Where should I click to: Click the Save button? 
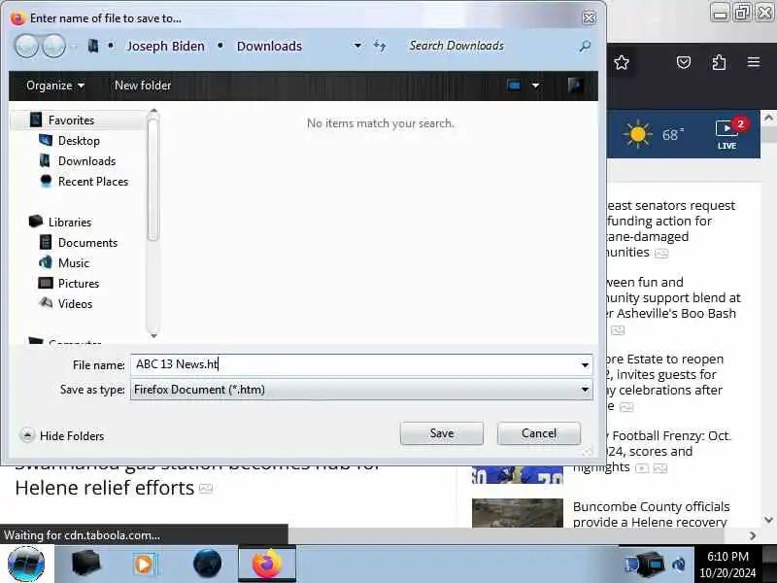coord(442,433)
